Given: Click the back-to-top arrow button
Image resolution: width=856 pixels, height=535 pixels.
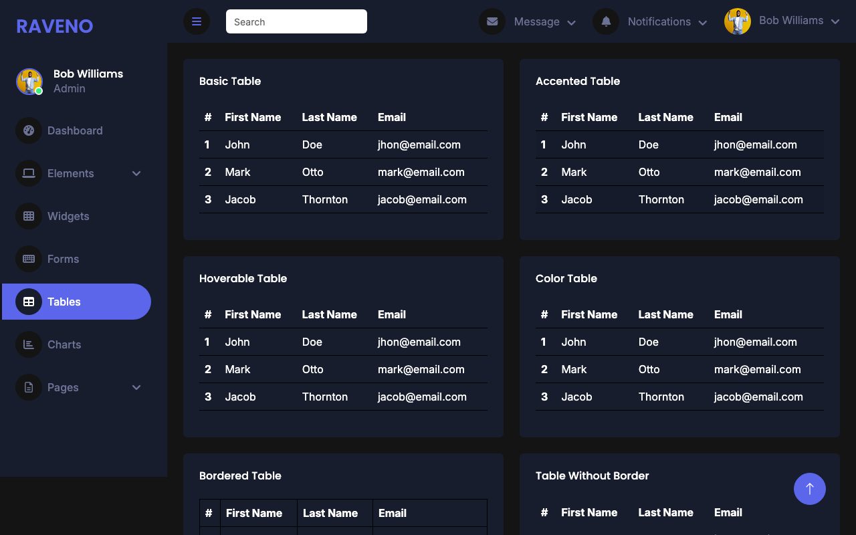Looking at the screenshot, I should pos(810,489).
